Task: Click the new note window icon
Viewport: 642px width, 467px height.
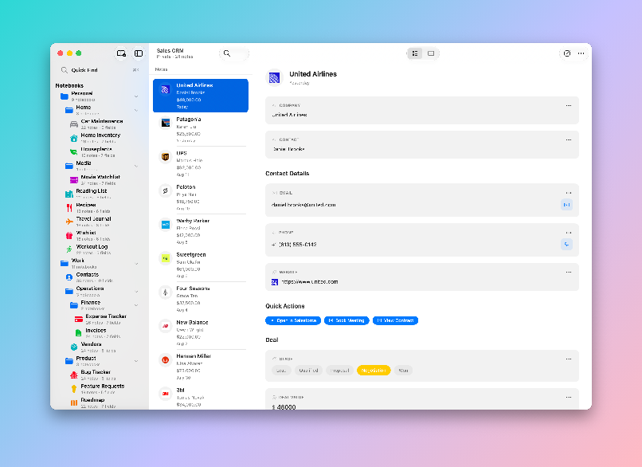Action: 121,53
